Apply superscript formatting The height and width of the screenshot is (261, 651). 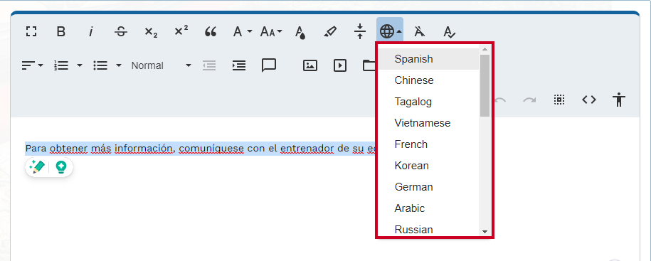(181, 31)
